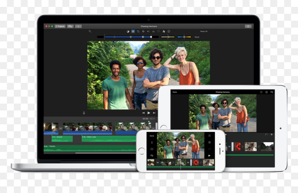Tap the settings gear icon on the iPhone
The height and width of the screenshot is (193, 298).
coord(209,143)
